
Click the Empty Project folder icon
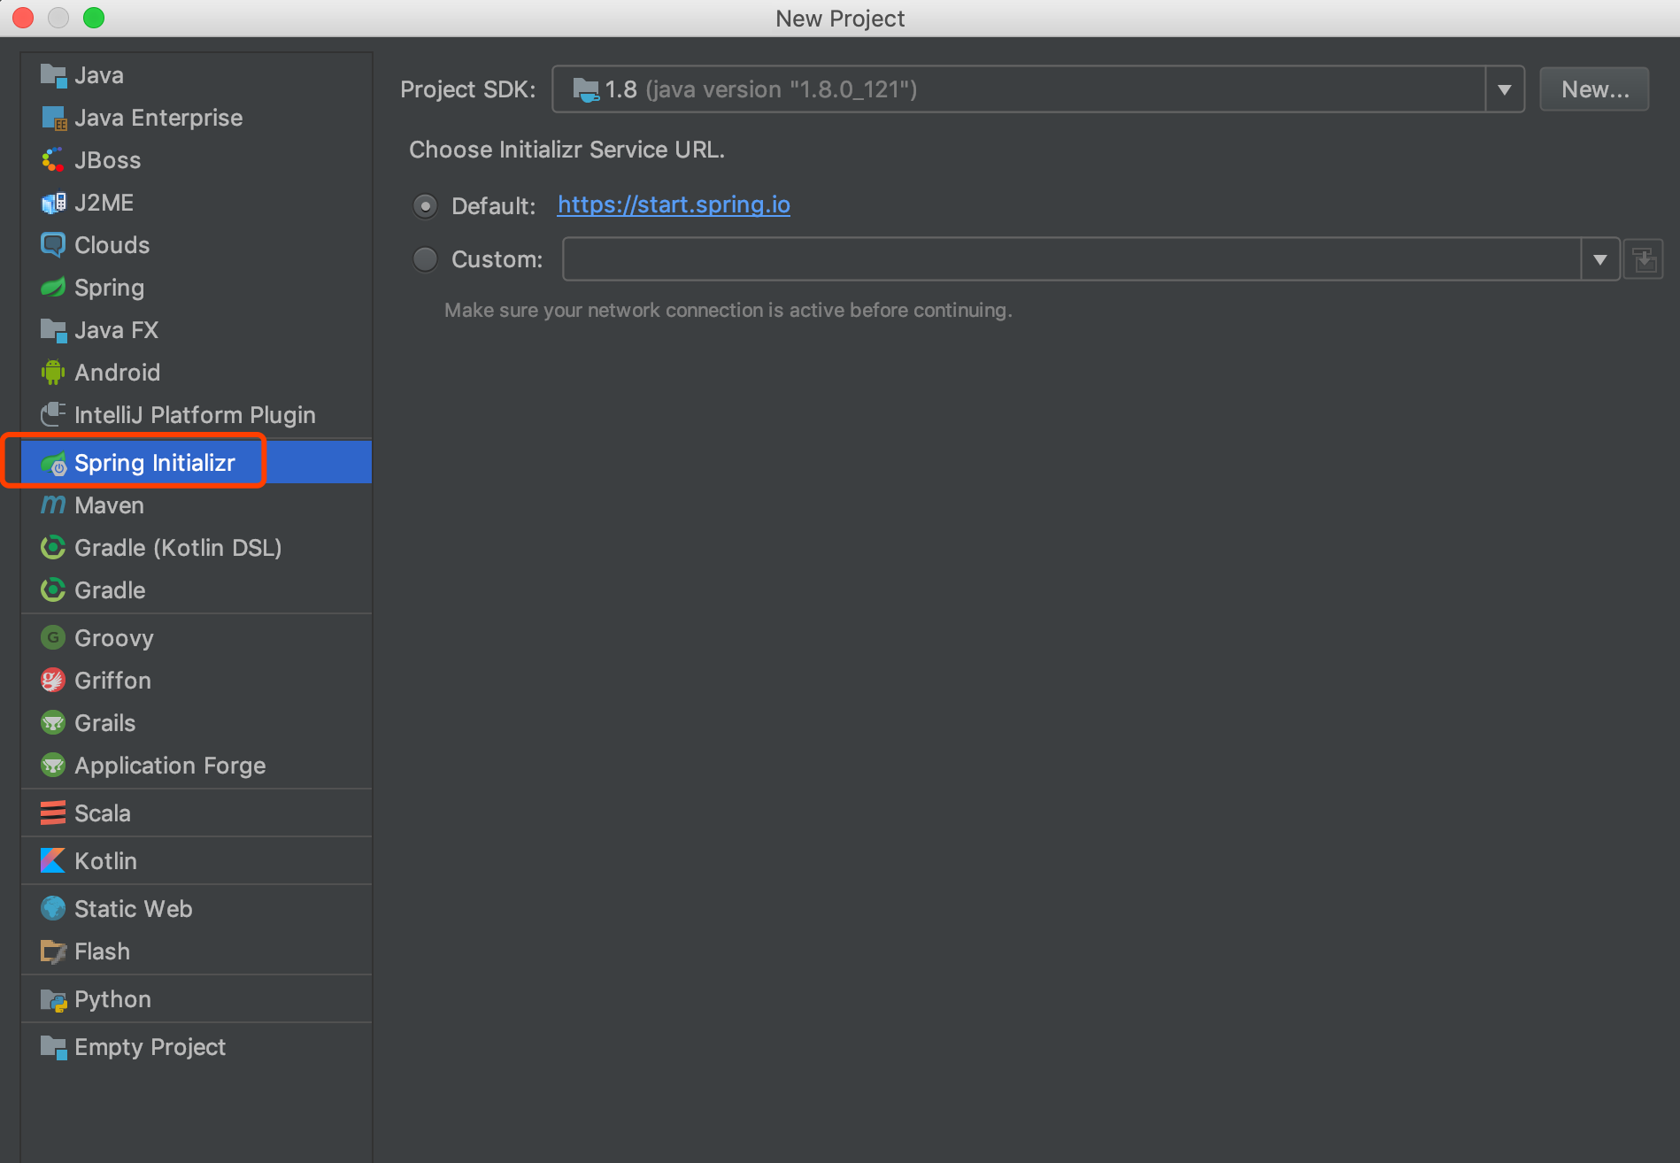click(53, 1048)
